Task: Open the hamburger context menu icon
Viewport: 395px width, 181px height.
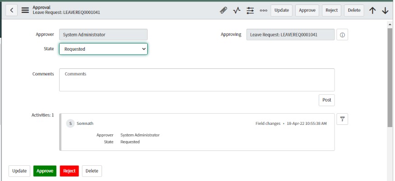Action: [x=25, y=10]
